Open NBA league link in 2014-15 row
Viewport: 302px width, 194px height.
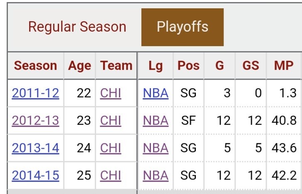pos(156,175)
